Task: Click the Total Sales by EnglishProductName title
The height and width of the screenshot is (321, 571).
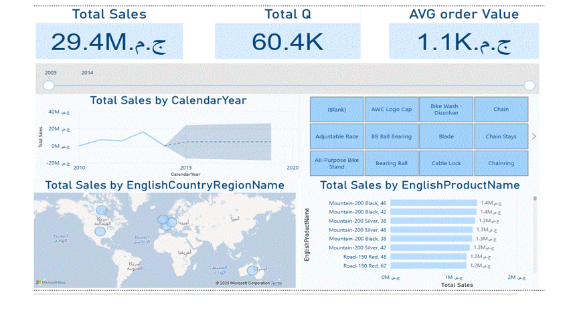Action: point(420,185)
